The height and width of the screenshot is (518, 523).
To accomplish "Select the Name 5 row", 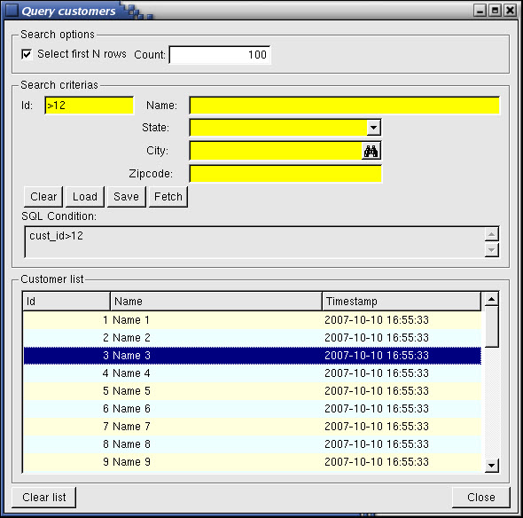I will 252,391.
